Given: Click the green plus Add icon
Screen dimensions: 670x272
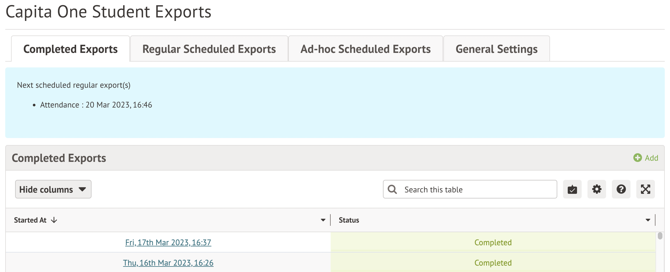Looking at the screenshot, I should pos(637,158).
